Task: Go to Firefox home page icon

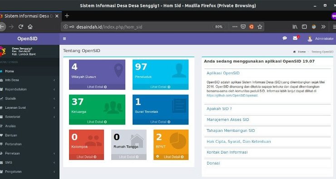Action: 30,27
